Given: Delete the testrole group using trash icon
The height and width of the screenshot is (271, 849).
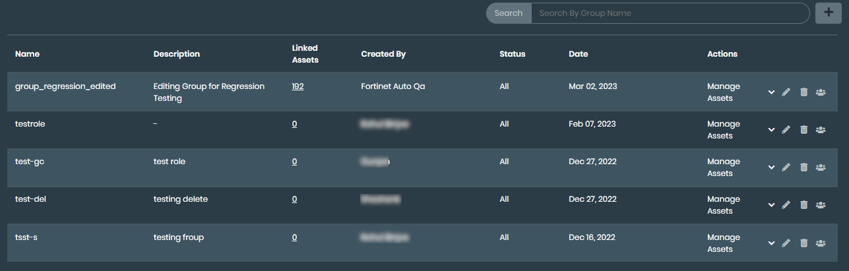Looking at the screenshot, I should 803,130.
